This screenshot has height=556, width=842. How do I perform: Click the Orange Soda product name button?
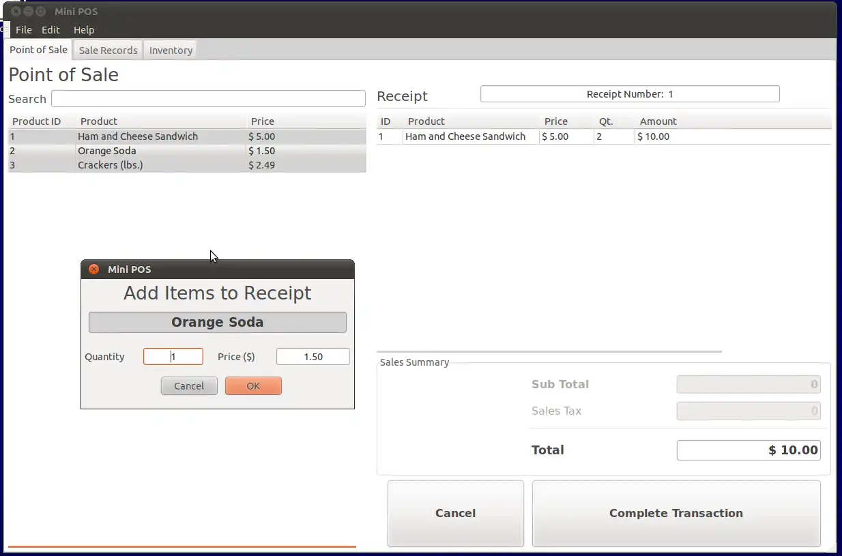(218, 323)
